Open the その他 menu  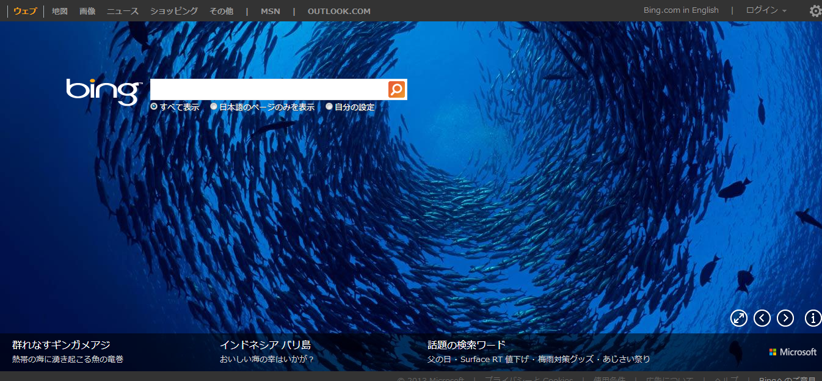point(221,11)
